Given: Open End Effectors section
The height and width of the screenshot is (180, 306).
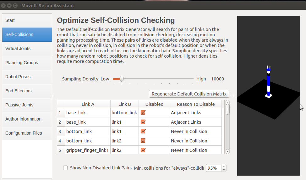Looking at the screenshot, I should [27, 91].
